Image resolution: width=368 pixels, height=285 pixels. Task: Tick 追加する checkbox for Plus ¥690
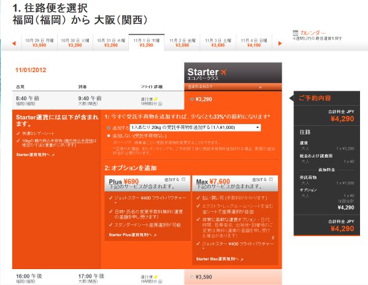[x=183, y=179]
